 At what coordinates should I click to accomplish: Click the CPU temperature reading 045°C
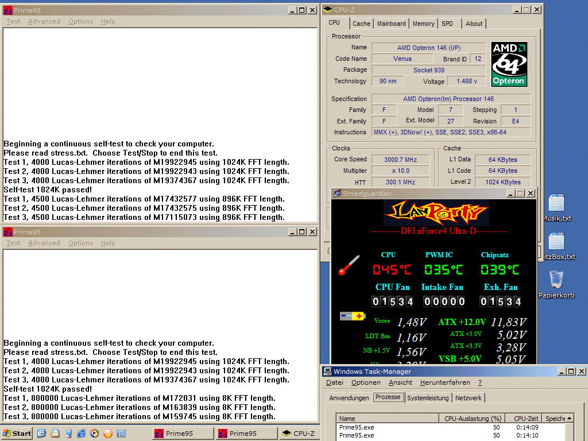[x=392, y=270]
